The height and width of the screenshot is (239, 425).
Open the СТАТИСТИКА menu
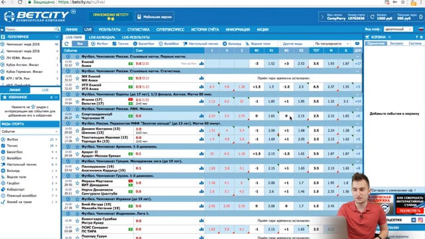pyautogui.click(x=139, y=29)
